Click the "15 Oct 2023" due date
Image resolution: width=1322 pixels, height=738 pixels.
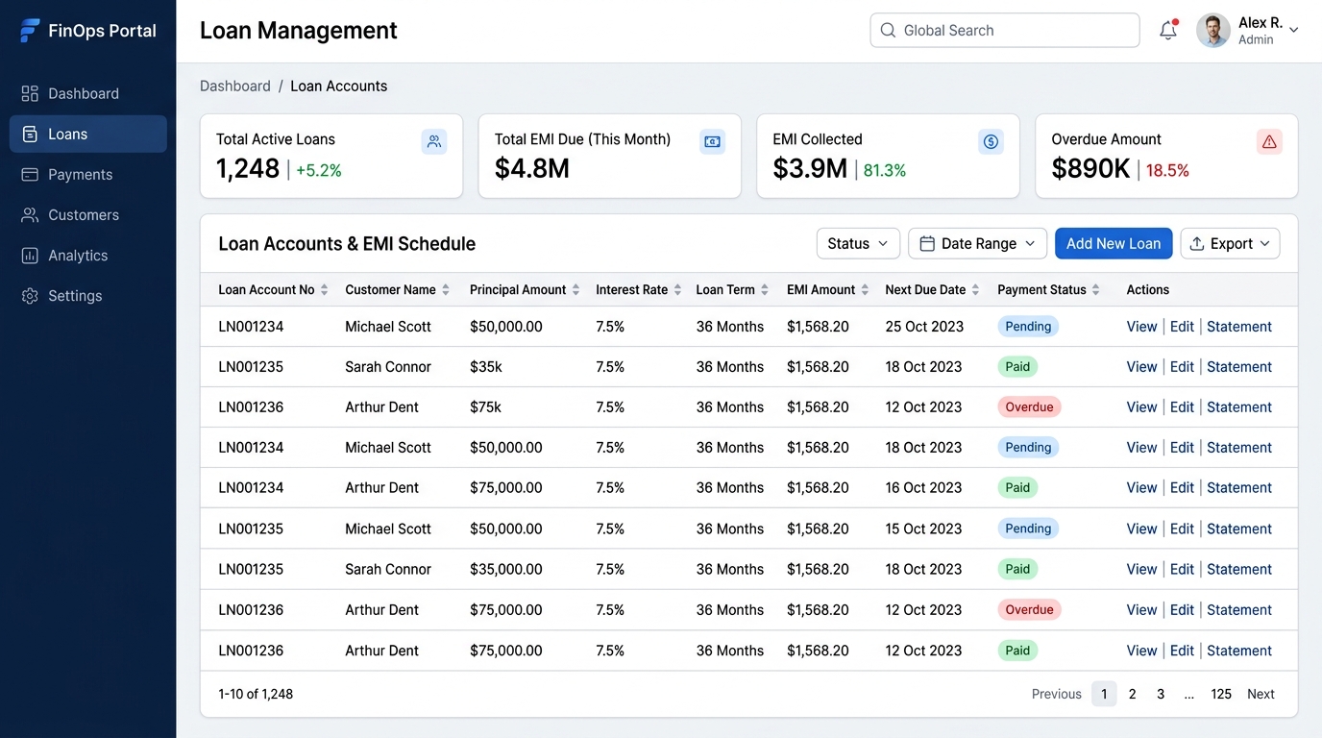coord(923,529)
